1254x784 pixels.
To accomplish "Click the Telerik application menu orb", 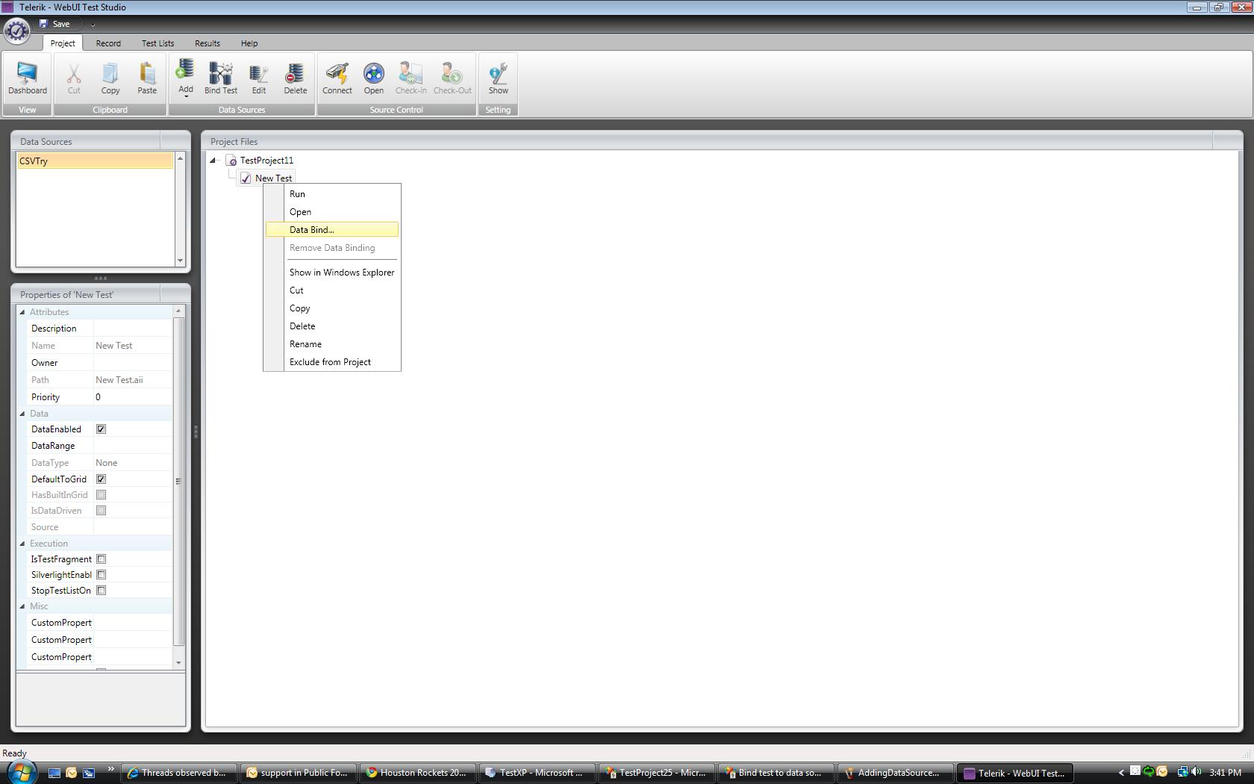I will (16, 31).
